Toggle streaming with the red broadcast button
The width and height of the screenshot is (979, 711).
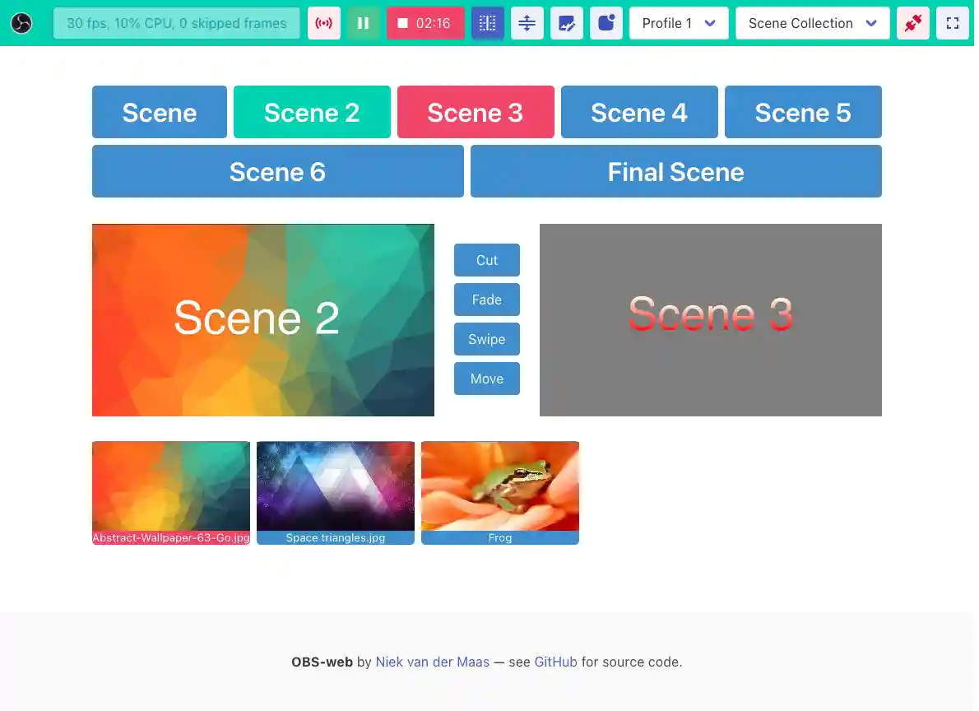coord(323,23)
